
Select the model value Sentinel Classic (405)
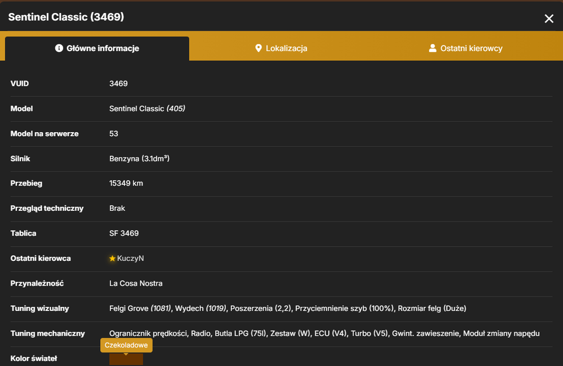point(147,109)
